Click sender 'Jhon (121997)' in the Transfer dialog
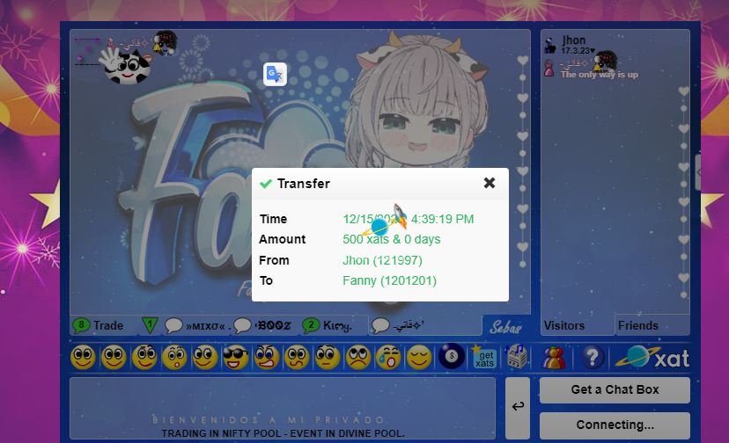 pos(382,260)
